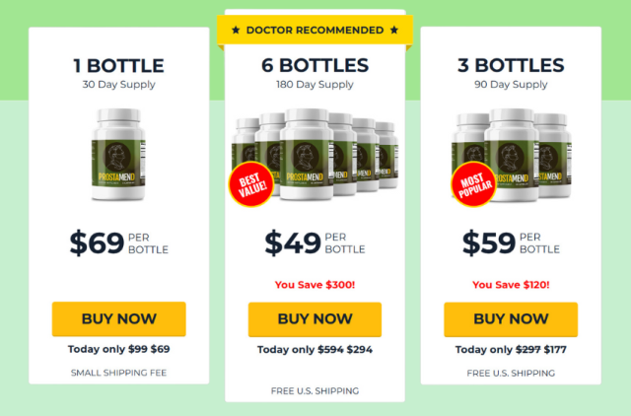Click BUY NOW for 6 bottles
Viewport: 631px width, 416px height.
click(x=315, y=319)
